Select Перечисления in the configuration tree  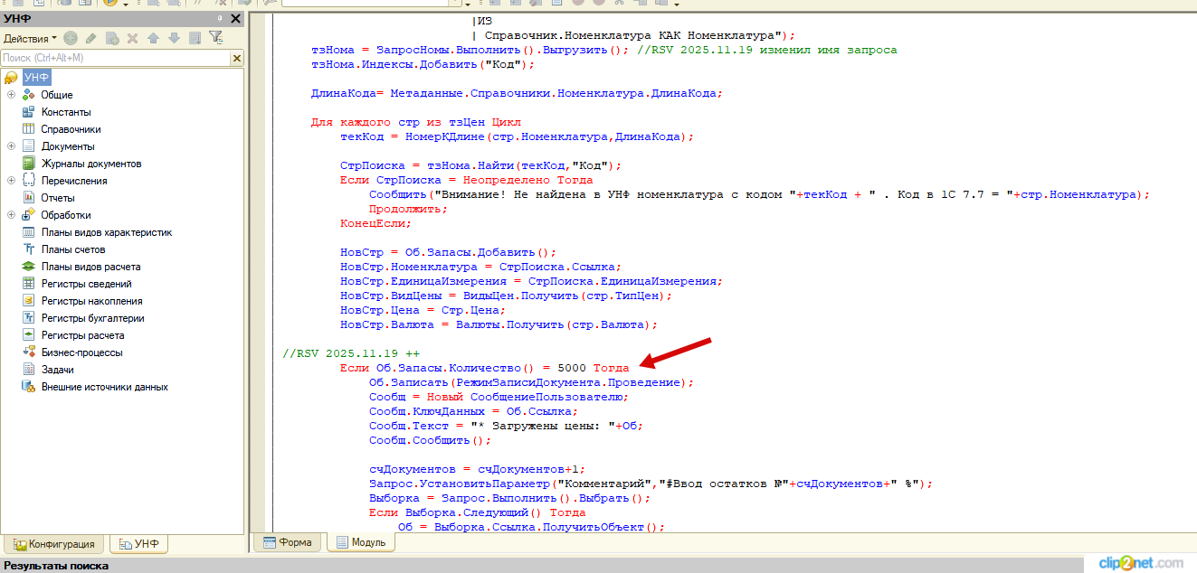74,181
